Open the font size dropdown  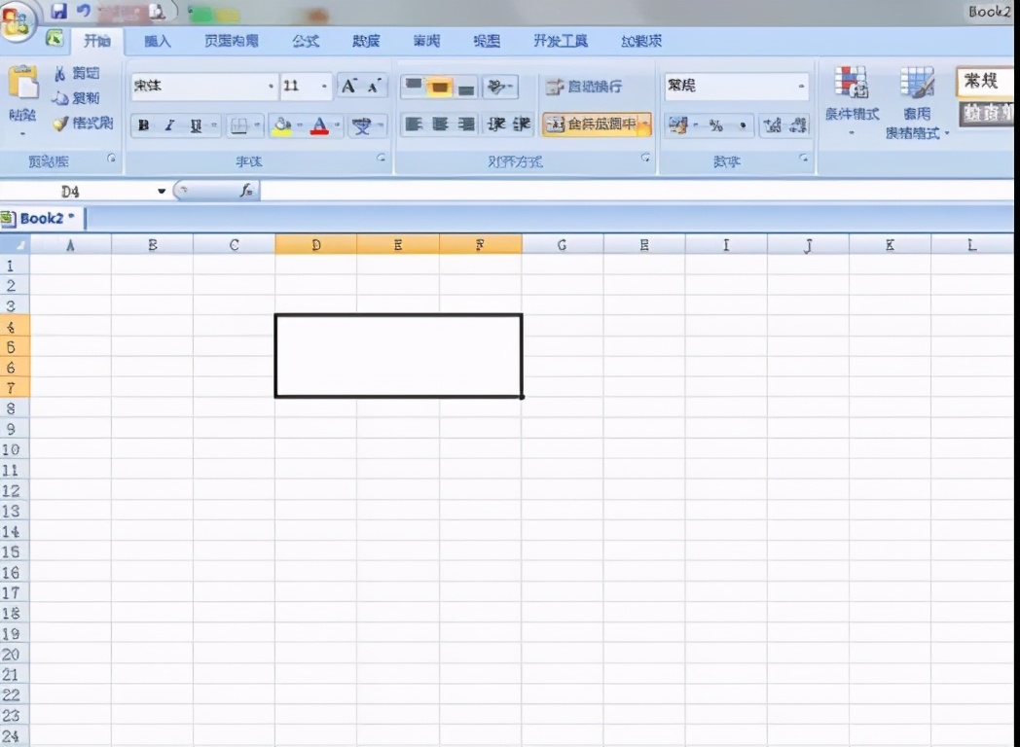(322, 86)
